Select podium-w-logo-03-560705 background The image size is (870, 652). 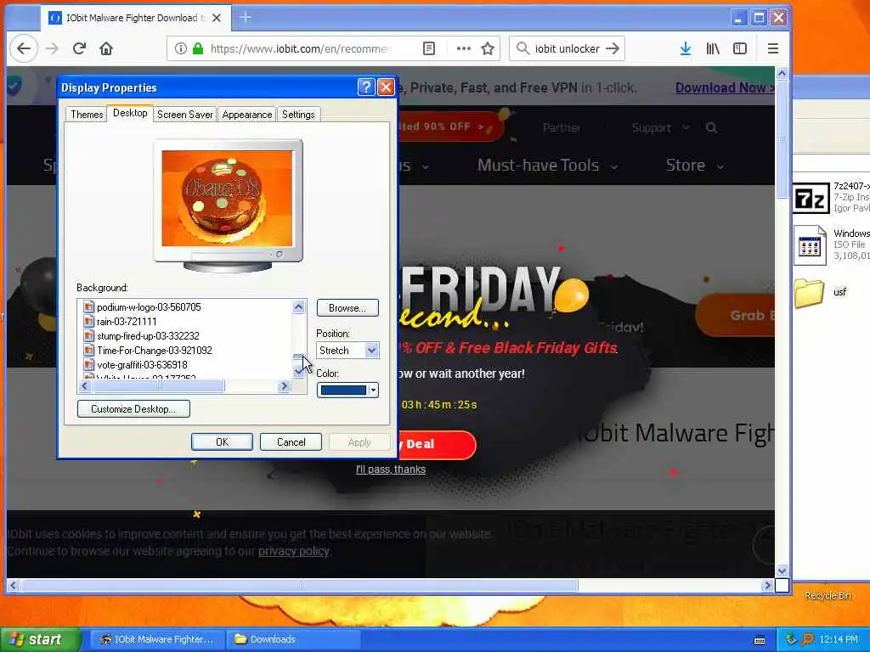[x=149, y=307]
